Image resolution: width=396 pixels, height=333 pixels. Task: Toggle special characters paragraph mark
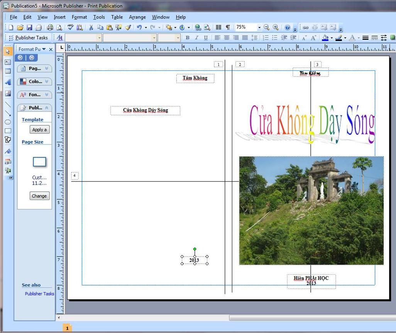pyautogui.click(x=228, y=27)
